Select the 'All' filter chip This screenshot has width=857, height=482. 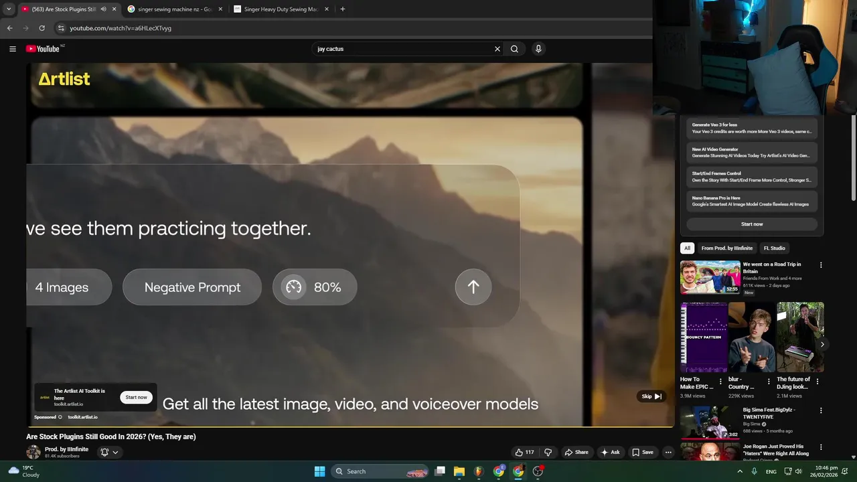[687, 248]
